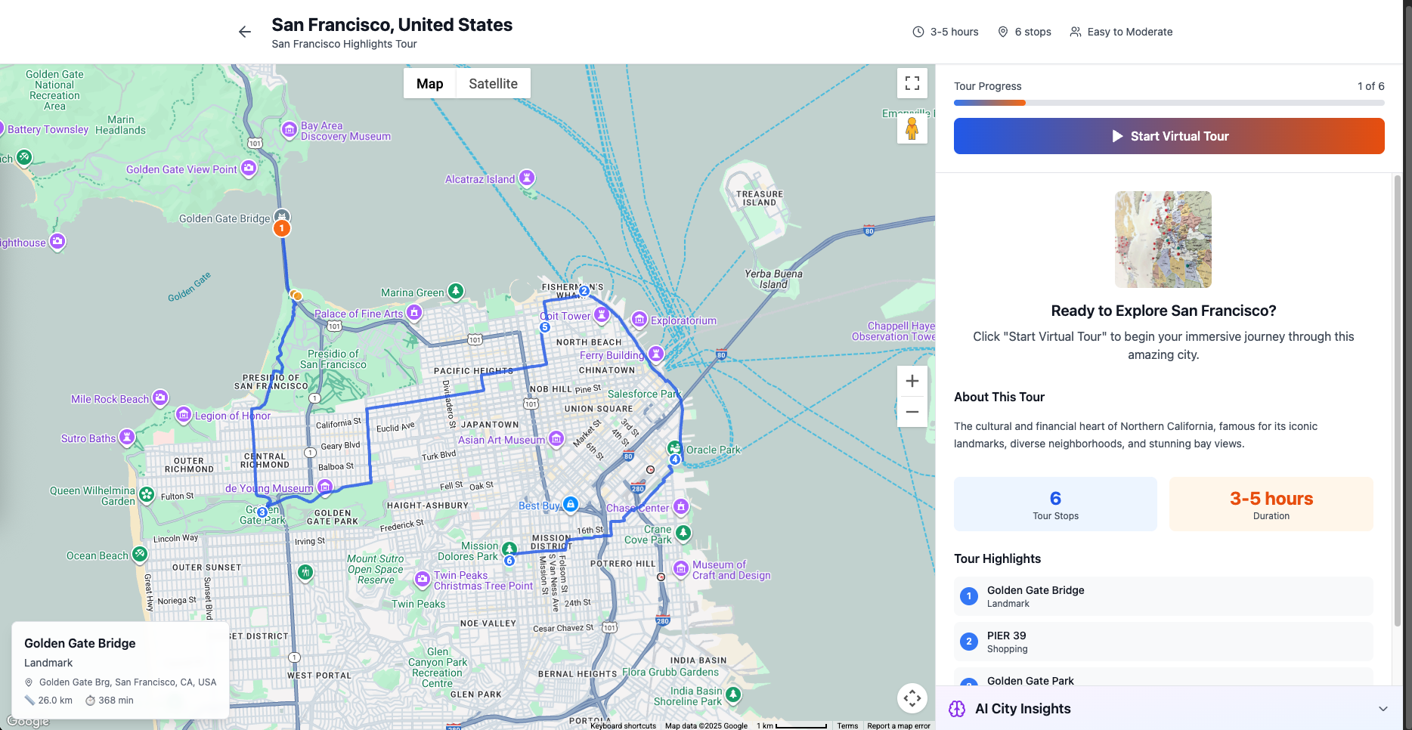Select the Map view tab

click(429, 84)
